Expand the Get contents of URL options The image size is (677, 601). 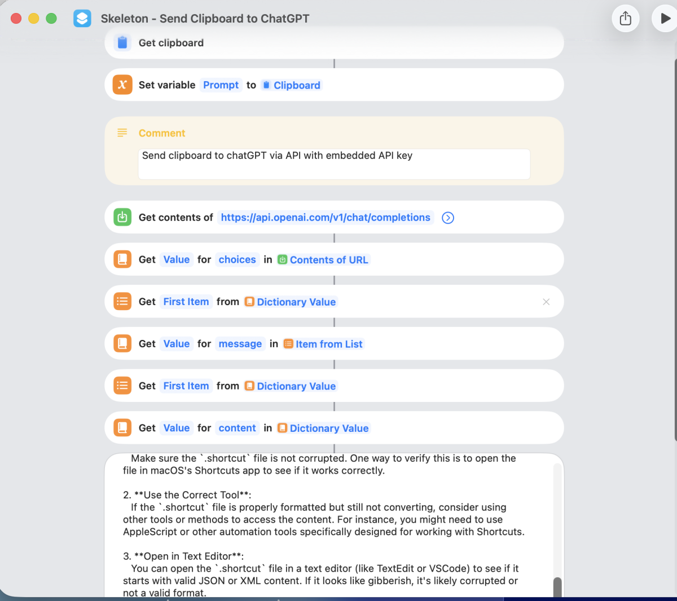pyautogui.click(x=448, y=218)
